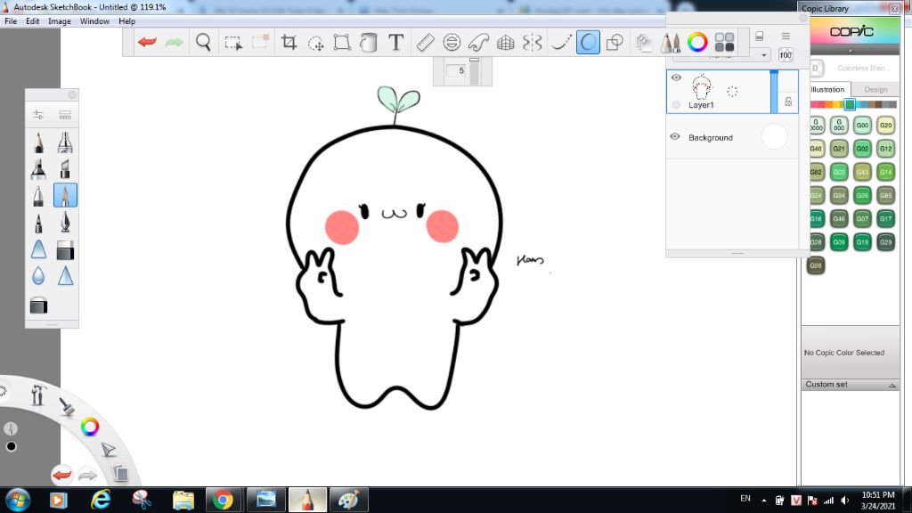Open the lagoon tools icon

click(x=38, y=395)
